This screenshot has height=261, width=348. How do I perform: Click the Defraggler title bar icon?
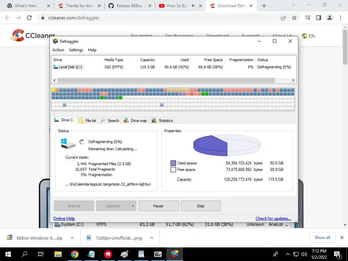(x=55, y=41)
